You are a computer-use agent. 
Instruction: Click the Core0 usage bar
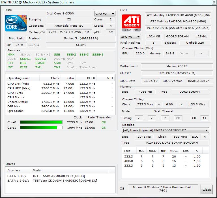click(41, 122)
